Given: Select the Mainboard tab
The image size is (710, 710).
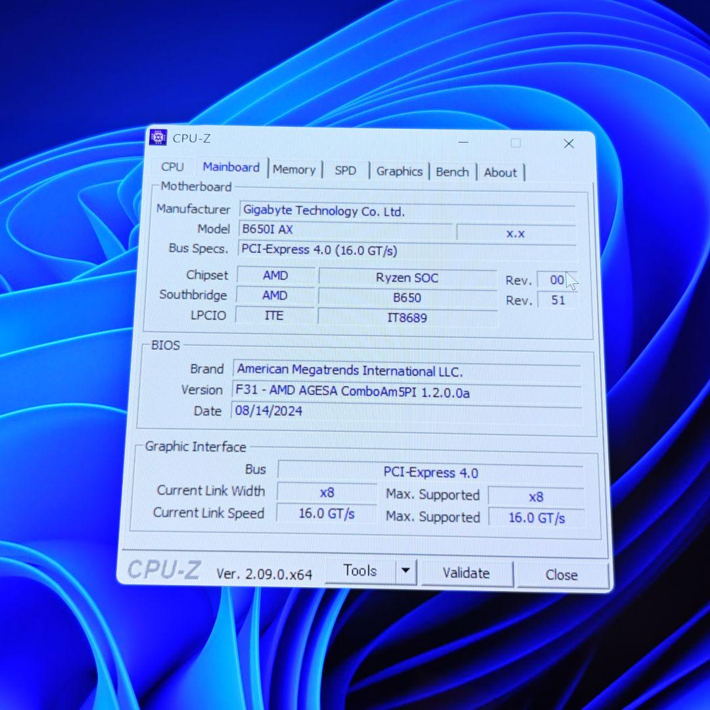Looking at the screenshot, I should pyautogui.click(x=231, y=167).
